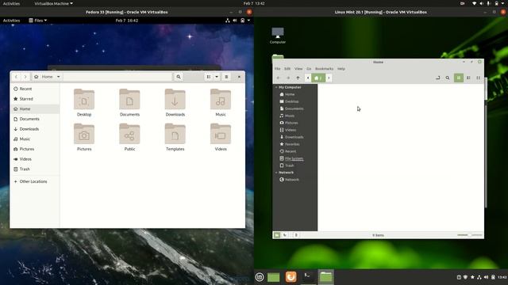Image resolution: width=508 pixels, height=285 pixels.
Task: Open search in Fedora Files window
Action: pos(179,77)
